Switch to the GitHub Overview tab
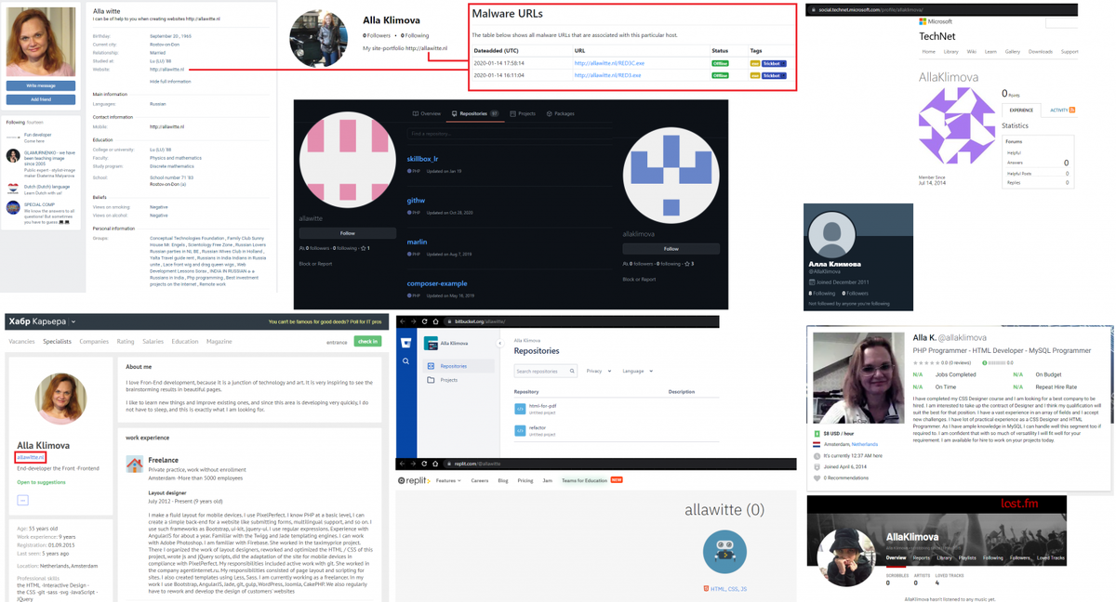Viewport: 1116px width, 602px height. [x=428, y=113]
